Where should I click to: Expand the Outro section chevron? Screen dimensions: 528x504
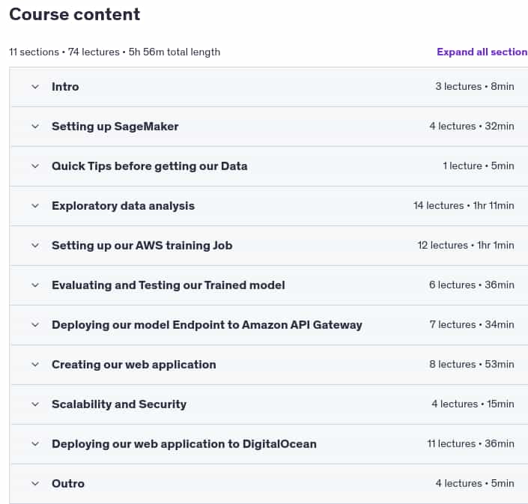coord(35,484)
